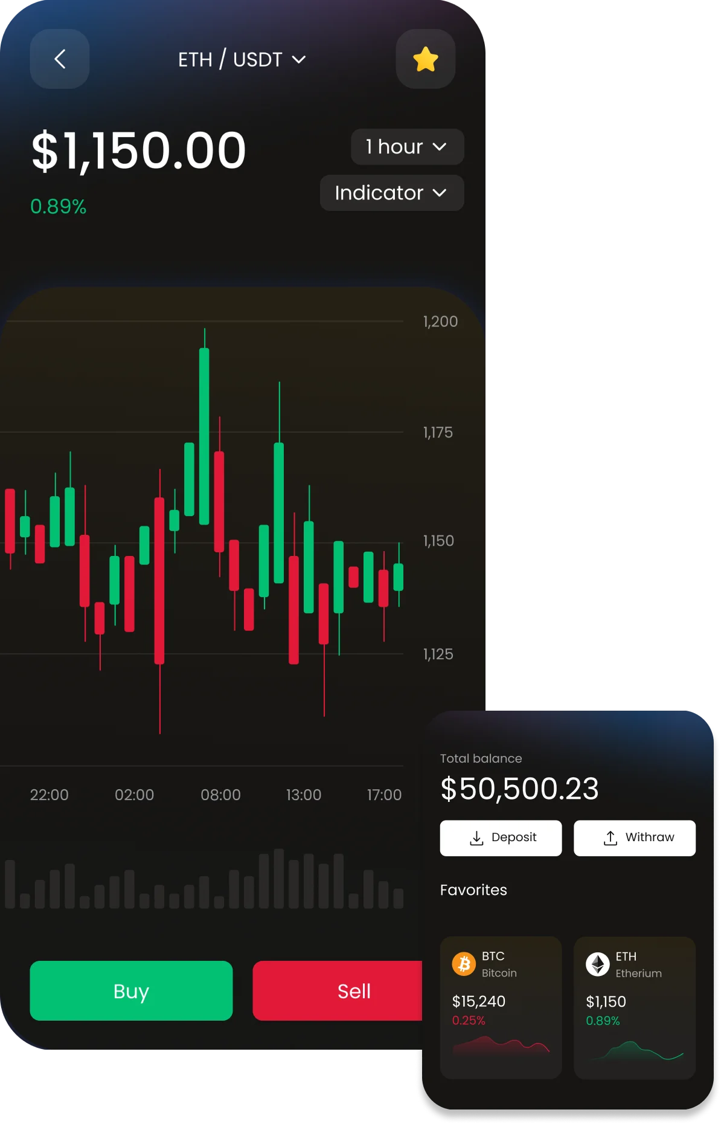721x1124 pixels.
Task: Toggle the yellow star favorite button
Action: coord(426,59)
